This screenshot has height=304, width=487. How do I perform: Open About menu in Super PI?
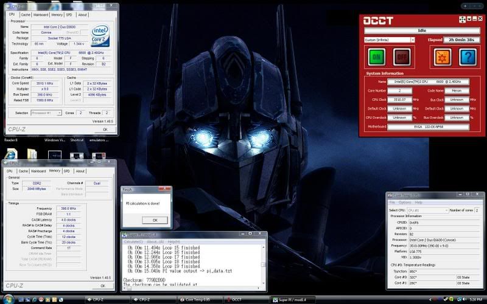155,242
